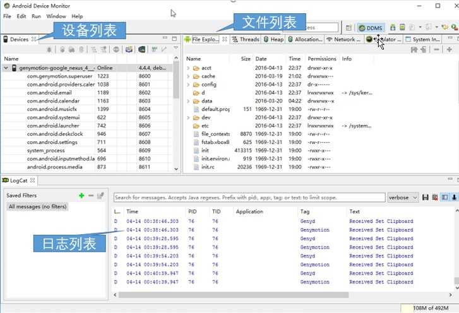Click the Permissions column header

[x=322, y=59]
